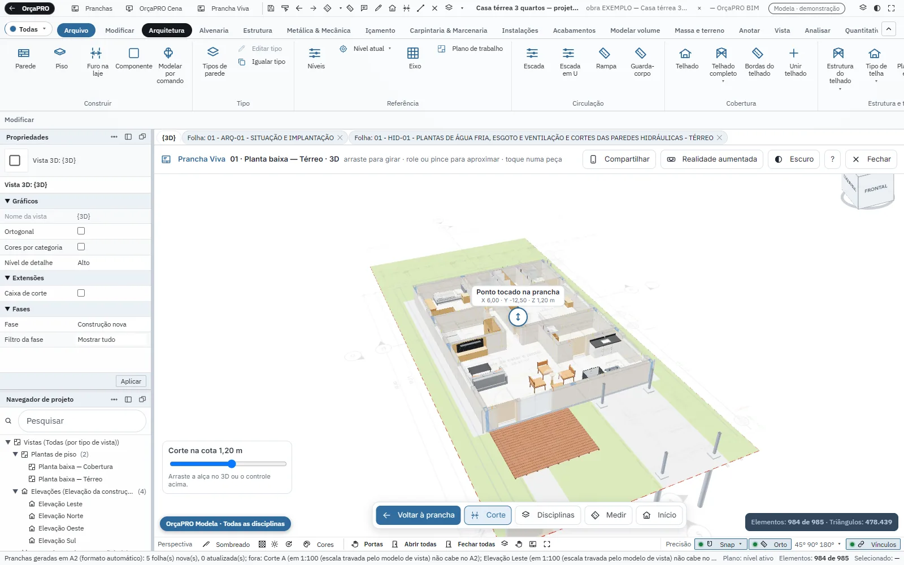This screenshot has height=565, width=904.
Task: Open Realidade aumentada
Action: tap(712, 159)
